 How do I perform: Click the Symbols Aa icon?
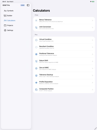[x=5, y=11]
